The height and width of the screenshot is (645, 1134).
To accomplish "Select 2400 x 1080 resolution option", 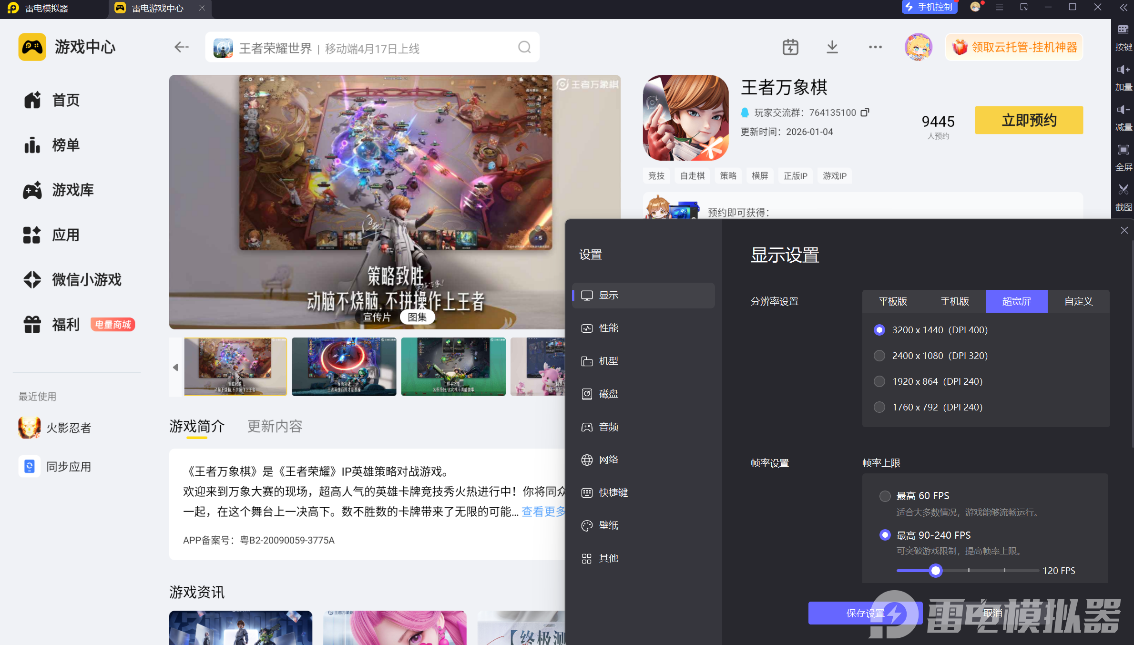I will click(879, 356).
